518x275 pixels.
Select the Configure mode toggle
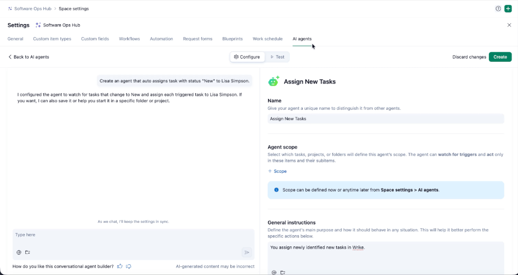[247, 57]
